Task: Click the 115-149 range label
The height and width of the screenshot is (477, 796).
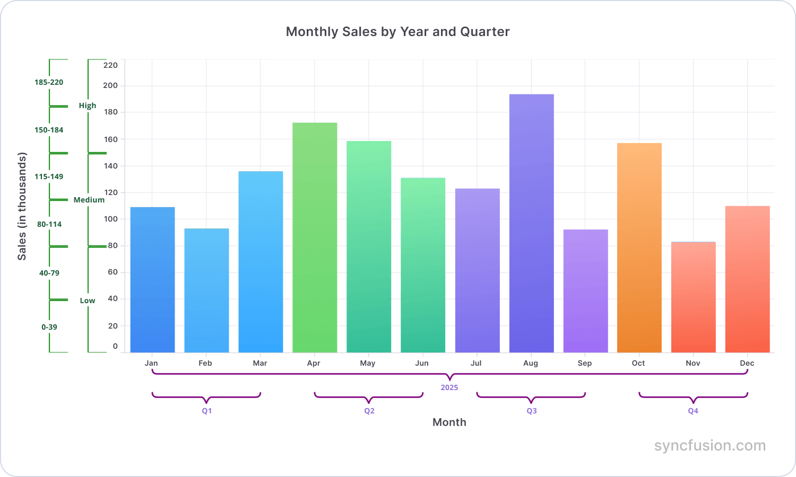Action: coord(49,176)
